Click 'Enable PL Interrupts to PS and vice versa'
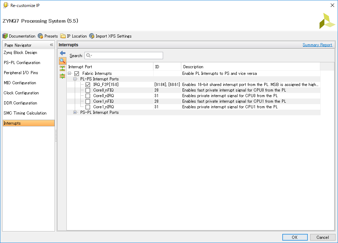The height and width of the screenshot is (243, 338). click(x=219, y=73)
